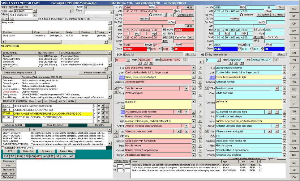
Task: Click the LN button beside EOMs full
Action: tap(187, 54)
